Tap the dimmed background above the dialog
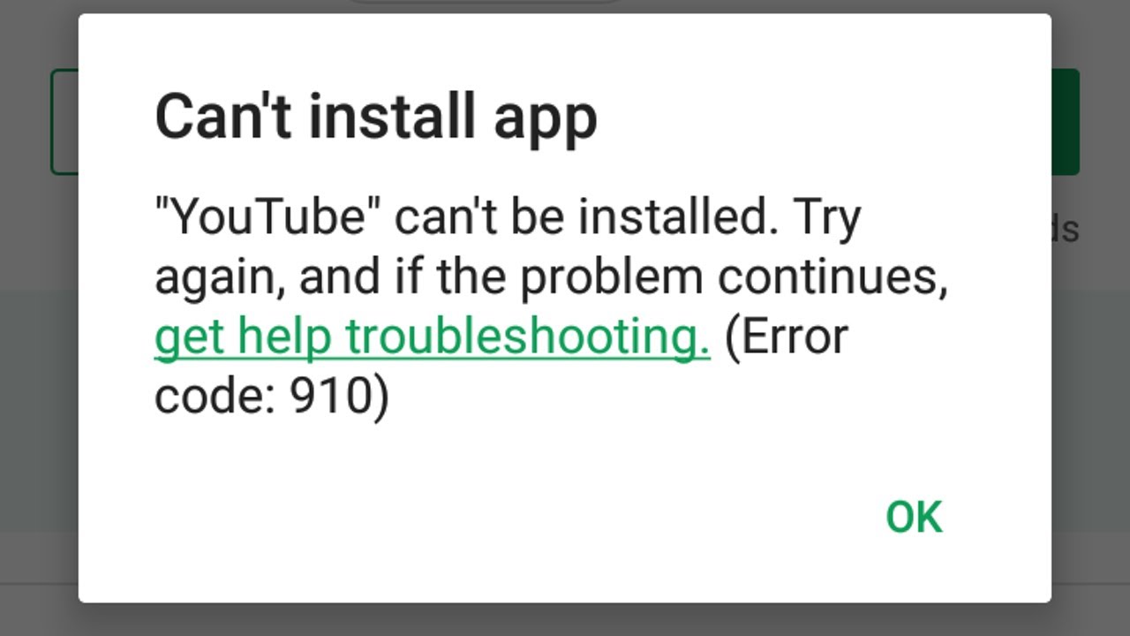This screenshot has width=1130, height=636. [x=177, y=6]
